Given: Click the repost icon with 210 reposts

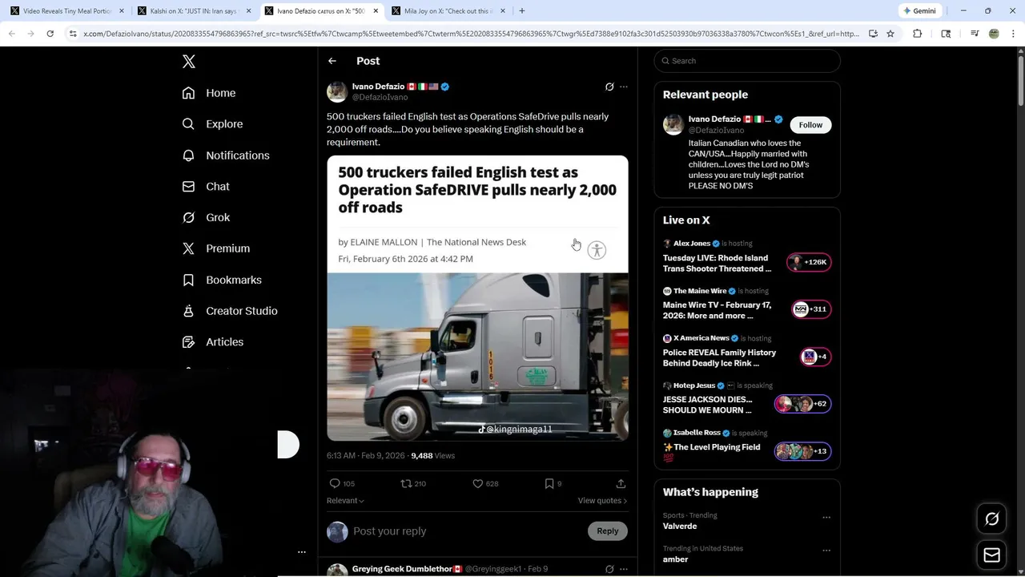Looking at the screenshot, I should pos(406,483).
